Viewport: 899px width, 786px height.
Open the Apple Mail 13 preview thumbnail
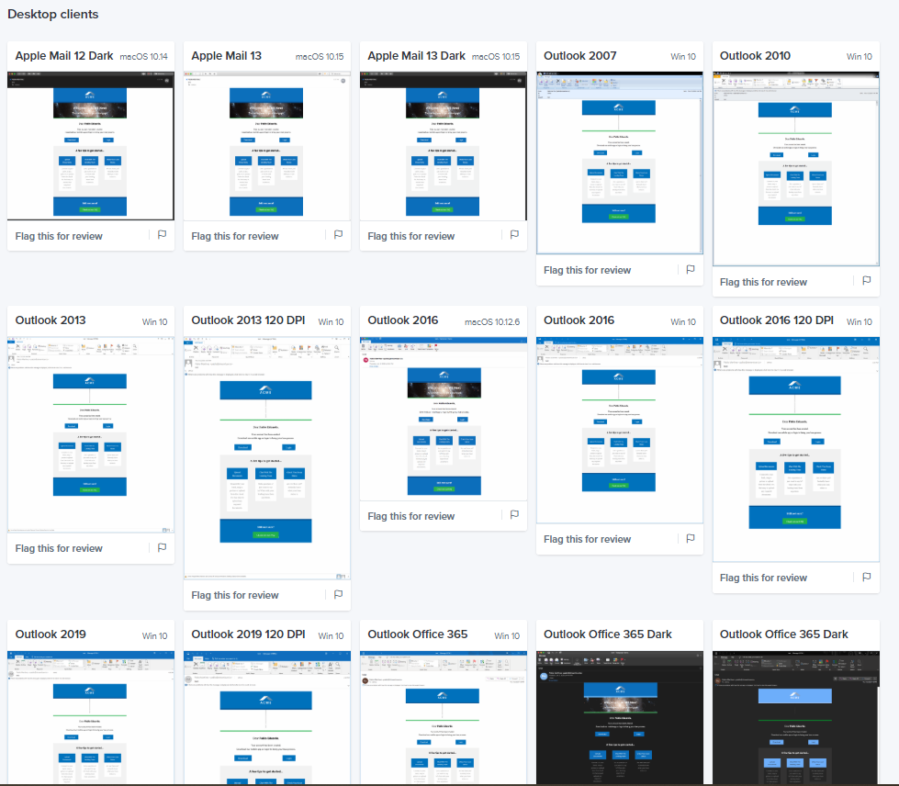[x=266, y=145]
